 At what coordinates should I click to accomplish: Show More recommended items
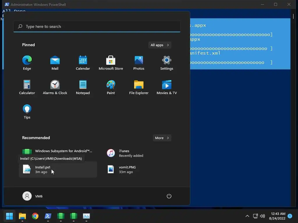coord(162,138)
